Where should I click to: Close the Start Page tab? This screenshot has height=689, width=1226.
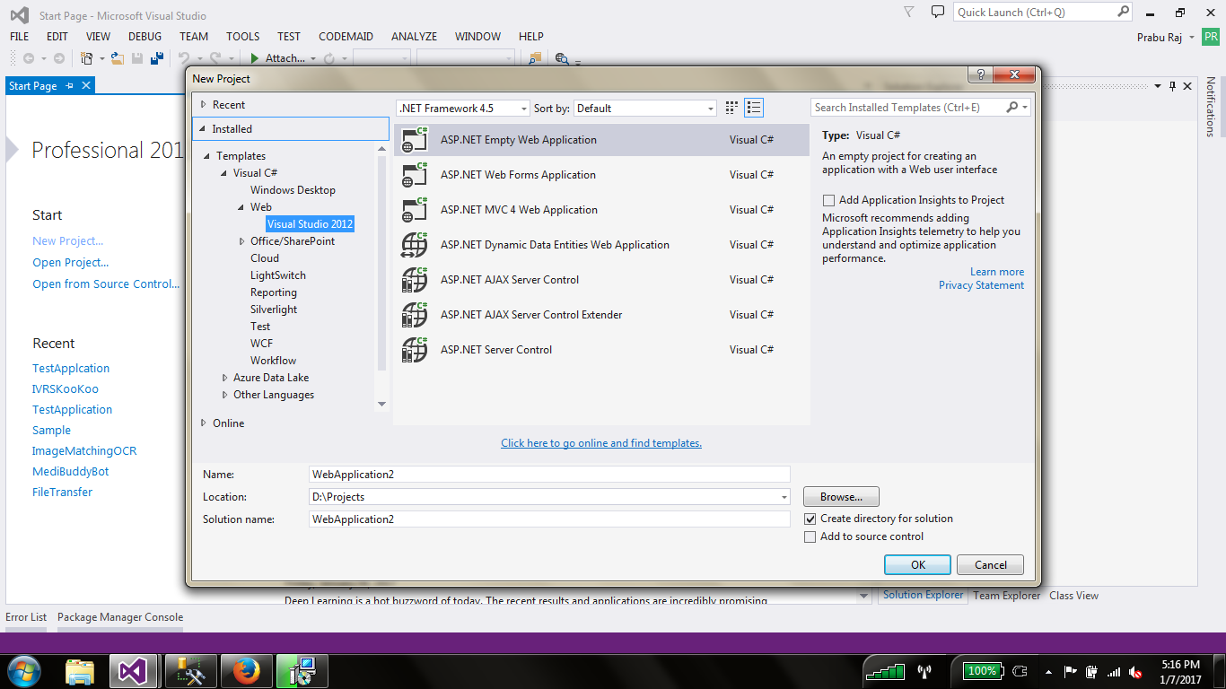coord(86,86)
